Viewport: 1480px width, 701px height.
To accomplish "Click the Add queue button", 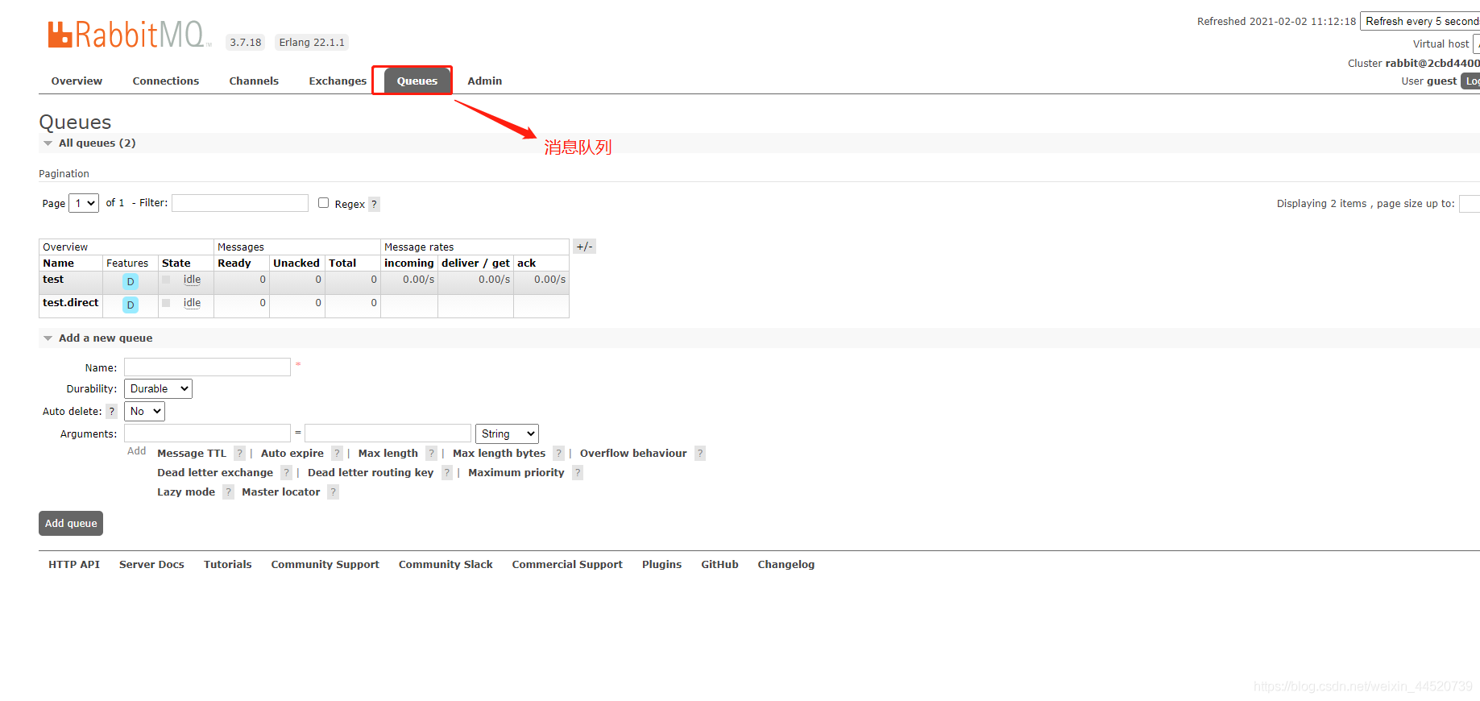I will (x=71, y=524).
